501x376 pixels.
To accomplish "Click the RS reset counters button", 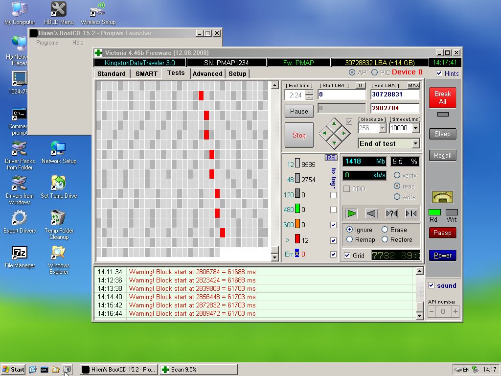I will click(331, 158).
